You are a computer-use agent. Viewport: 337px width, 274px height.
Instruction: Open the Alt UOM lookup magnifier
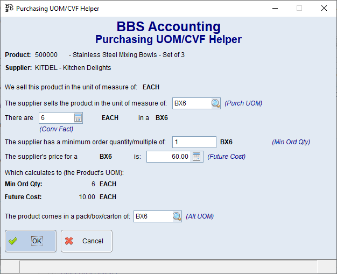pyautogui.click(x=177, y=216)
